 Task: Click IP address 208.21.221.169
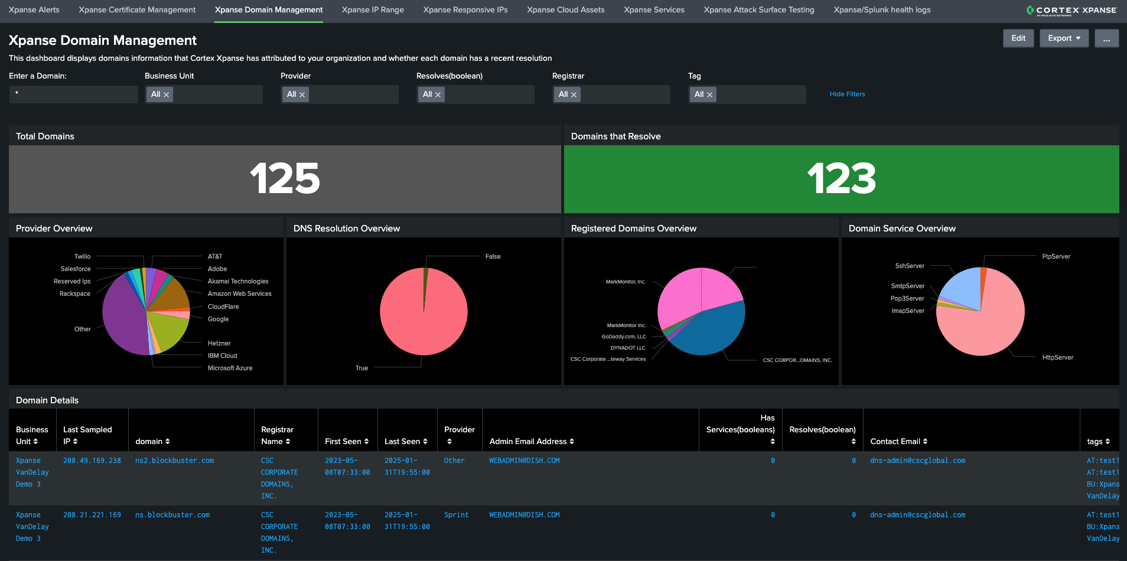92,515
